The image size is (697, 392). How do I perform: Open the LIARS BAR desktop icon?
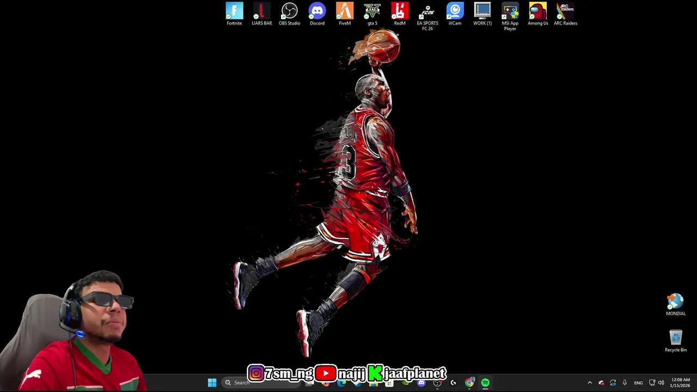[x=262, y=14]
